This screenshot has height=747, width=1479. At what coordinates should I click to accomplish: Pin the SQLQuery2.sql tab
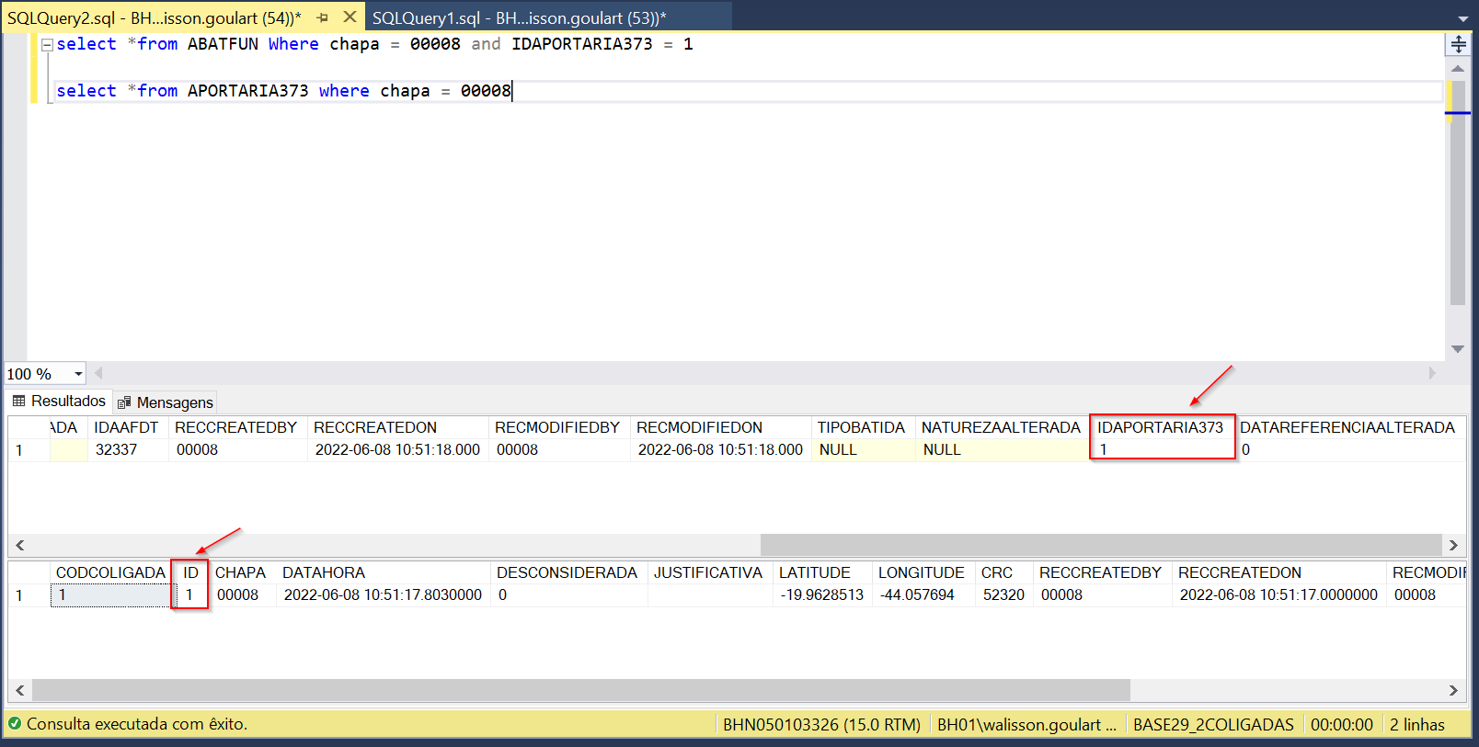[x=322, y=17]
